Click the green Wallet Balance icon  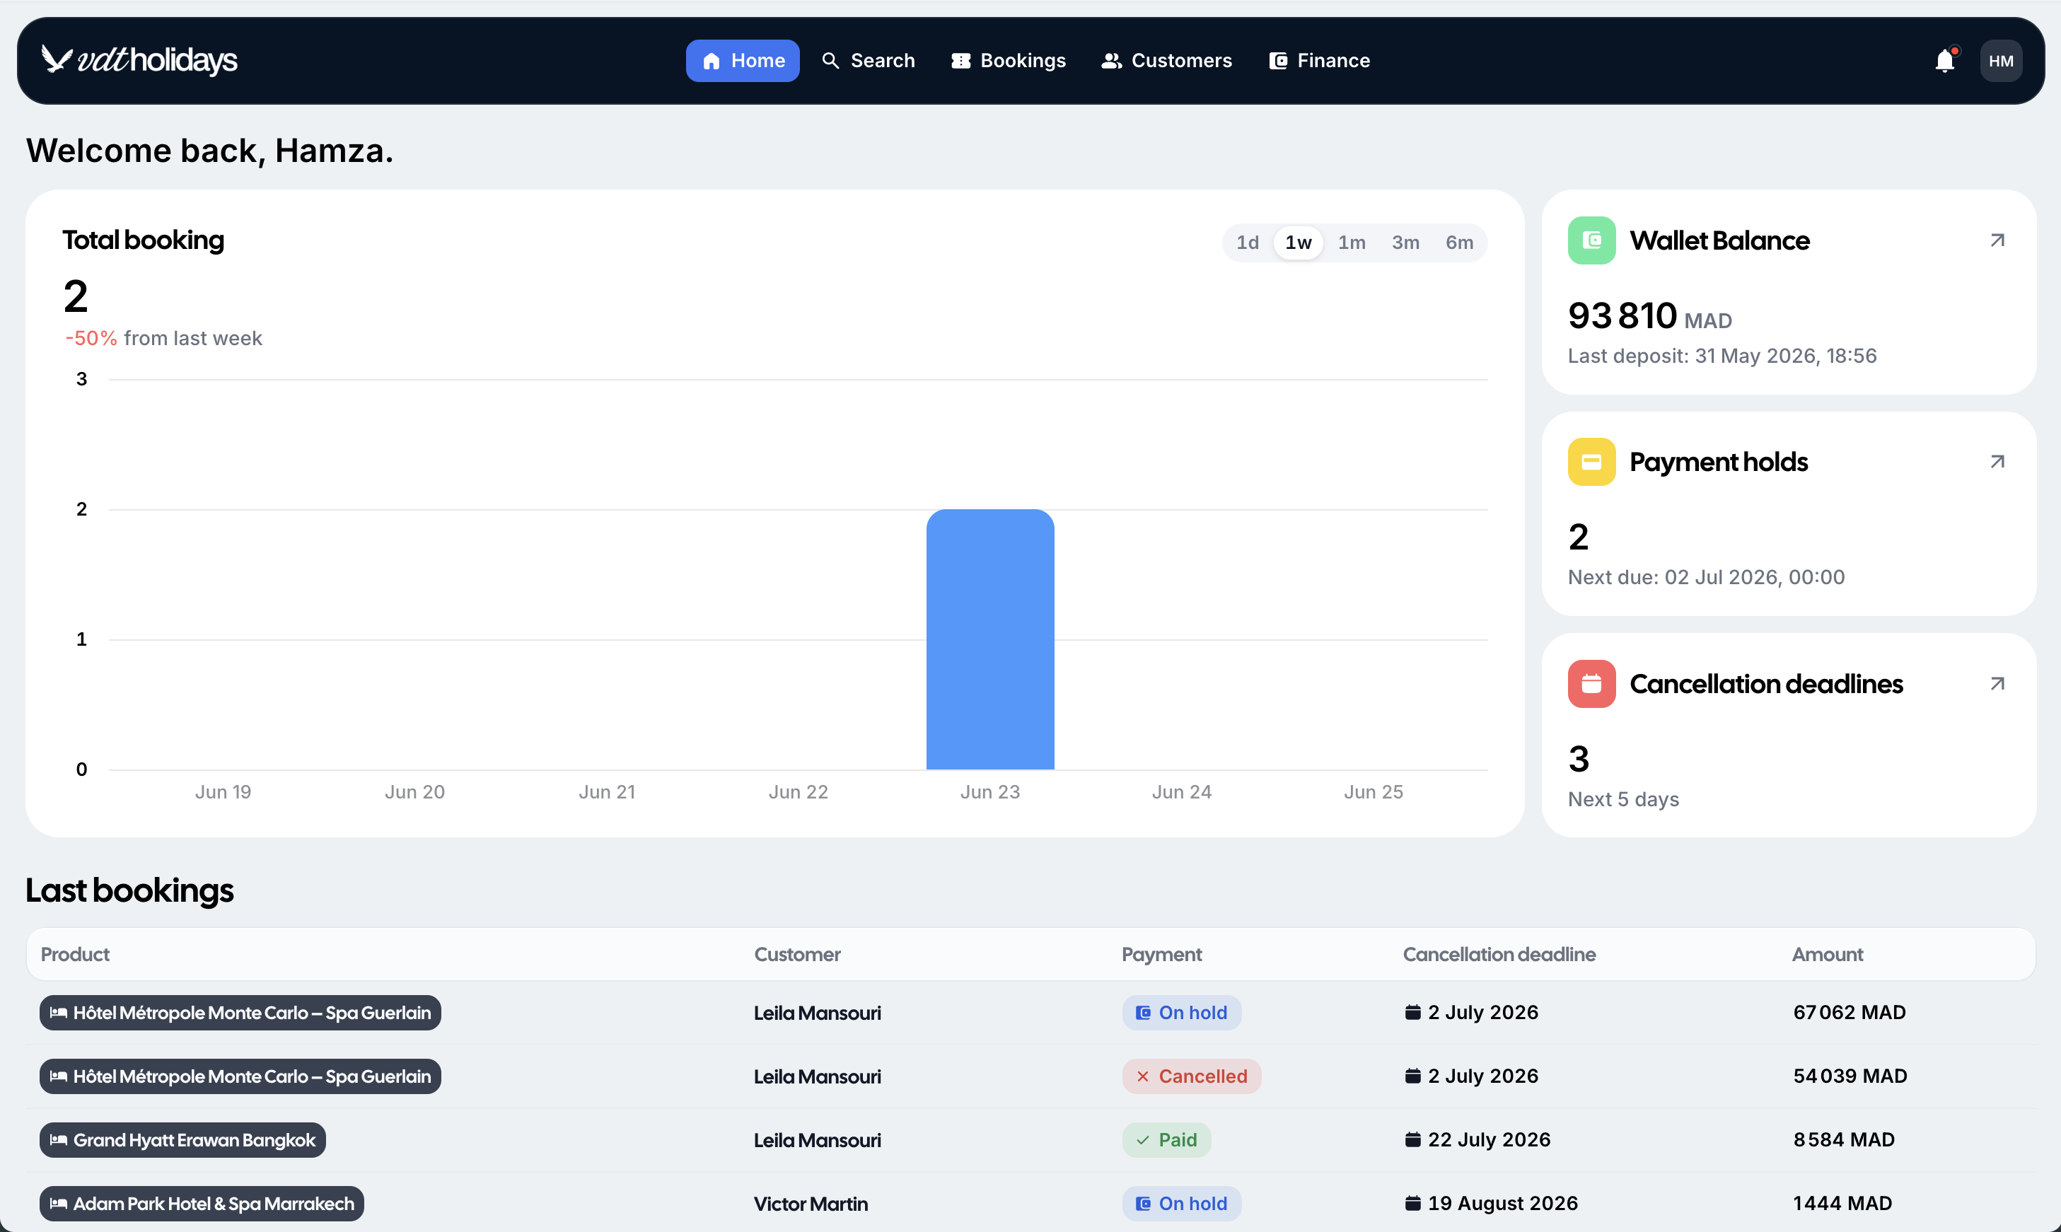click(x=1591, y=240)
